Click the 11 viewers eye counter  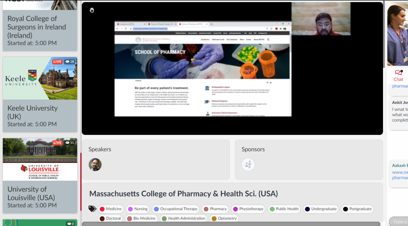pyautogui.click(x=70, y=143)
